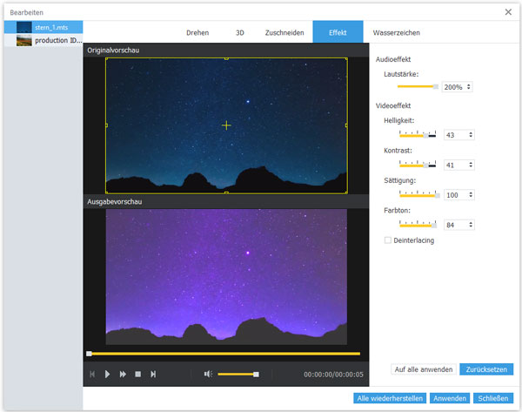Click the Lautstärke 200% value field
Image resolution: width=522 pixels, height=412 pixels.
(453, 87)
